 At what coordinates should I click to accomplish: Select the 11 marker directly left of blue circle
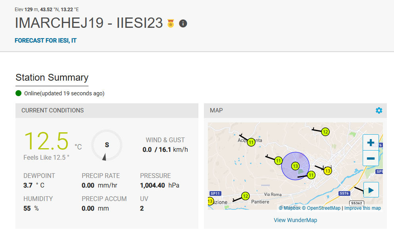(x=278, y=161)
